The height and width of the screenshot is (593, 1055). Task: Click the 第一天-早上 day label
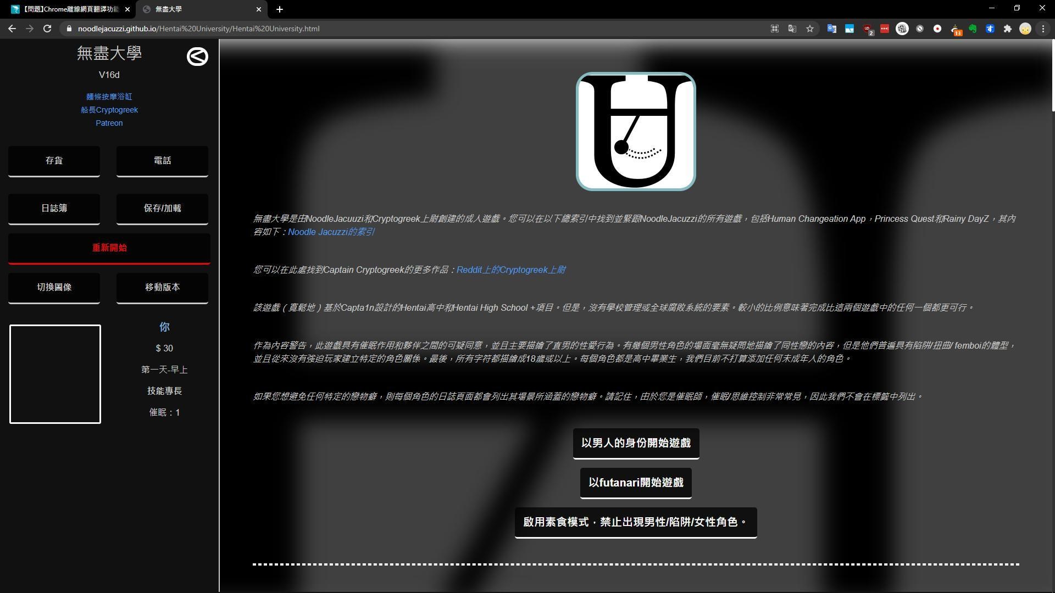164,370
